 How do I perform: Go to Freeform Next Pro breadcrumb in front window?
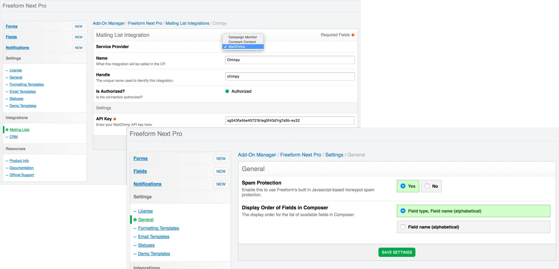coord(301,155)
